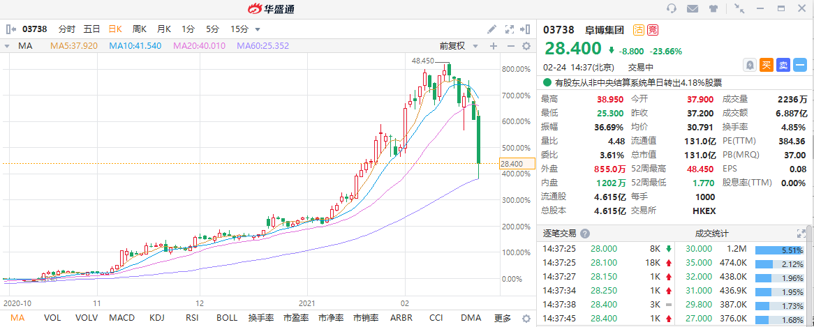The height and width of the screenshot is (327, 814).
Task: Set a price alert bell icon
Action: coord(750,65)
